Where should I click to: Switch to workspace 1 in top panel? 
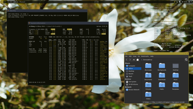pos(2,2)
